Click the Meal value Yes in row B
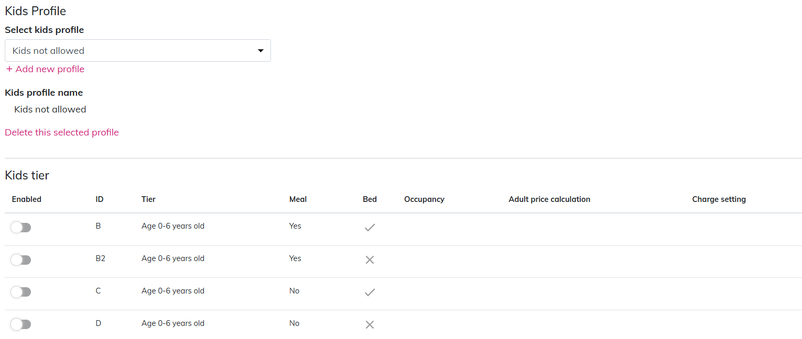Viewport: 802px width, 339px height. tap(295, 226)
